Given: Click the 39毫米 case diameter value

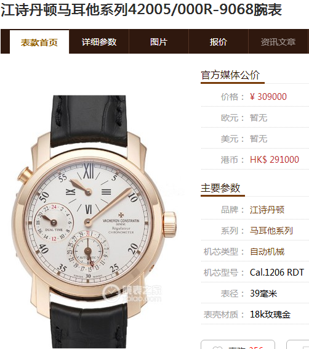Looking at the screenshot, I should (263, 294).
